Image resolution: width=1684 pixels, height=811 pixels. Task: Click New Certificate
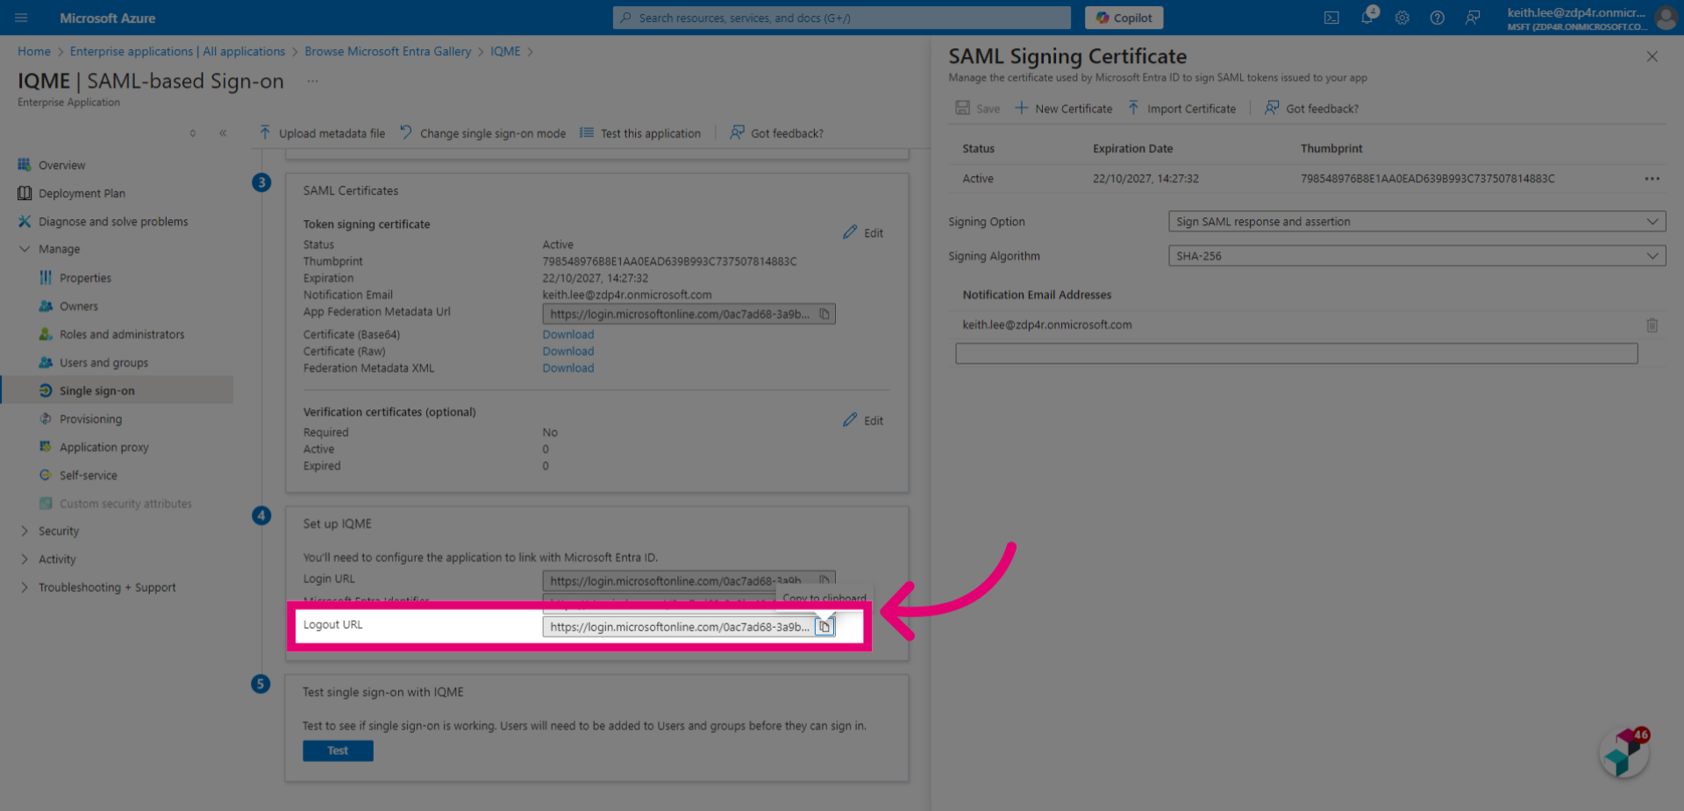1063,109
